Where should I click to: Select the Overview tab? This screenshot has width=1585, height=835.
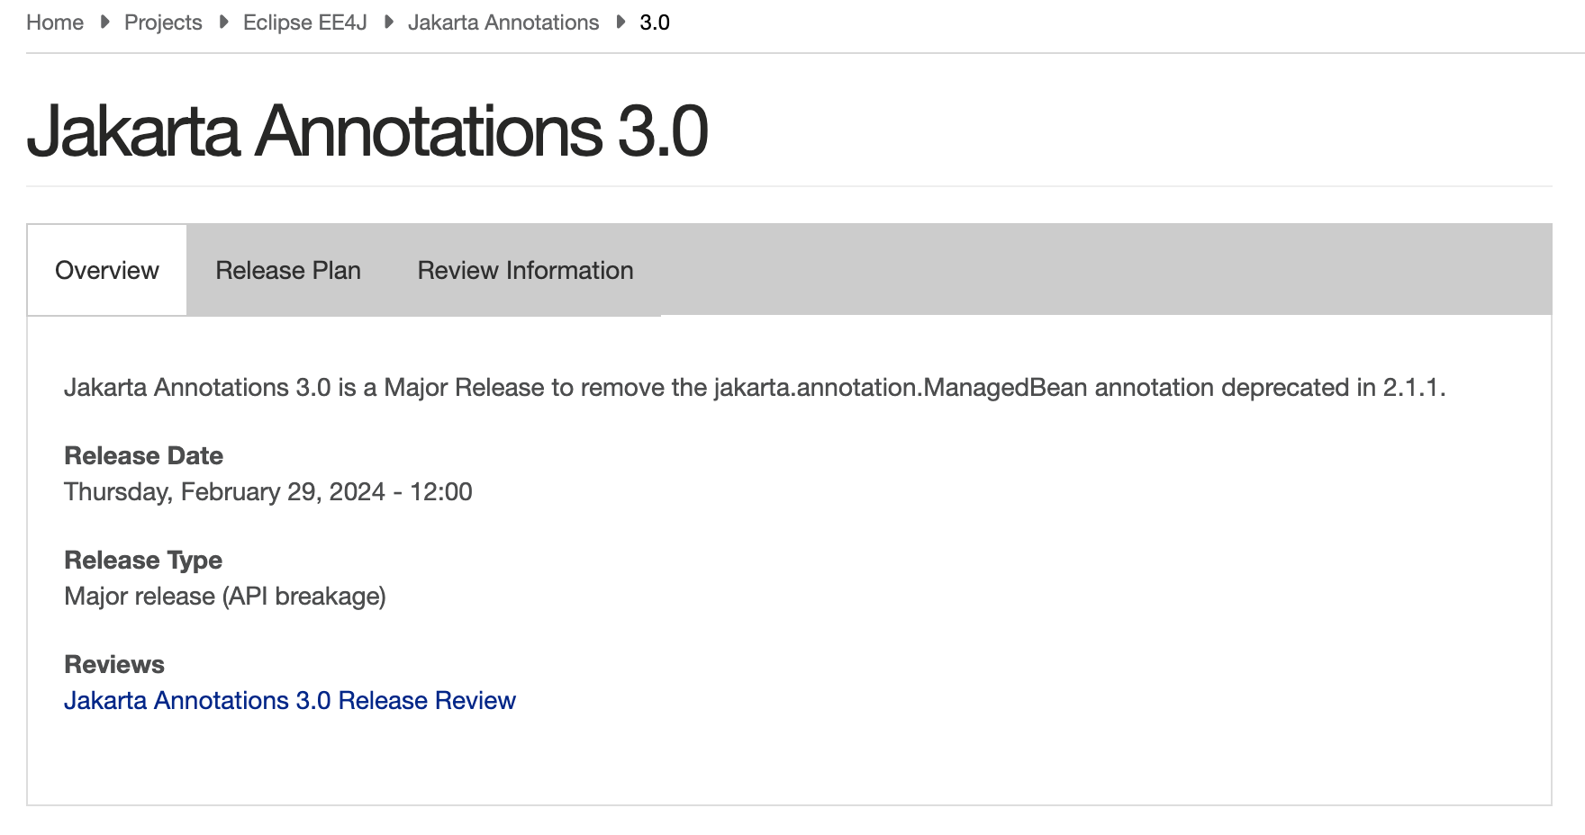point(106,270)
